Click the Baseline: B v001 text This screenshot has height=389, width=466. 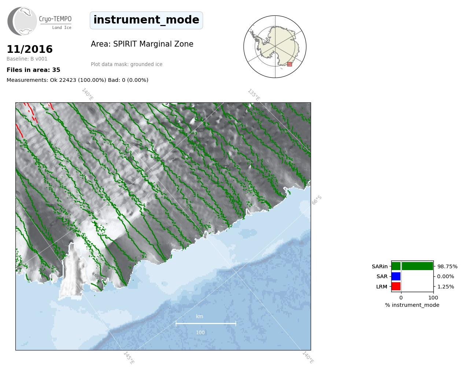point(27,59)
